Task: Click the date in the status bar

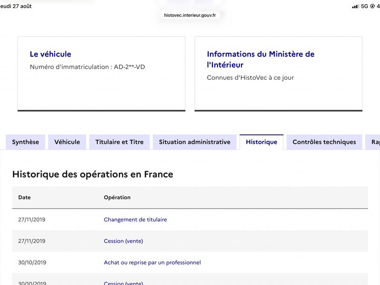Action: point(16,6)
